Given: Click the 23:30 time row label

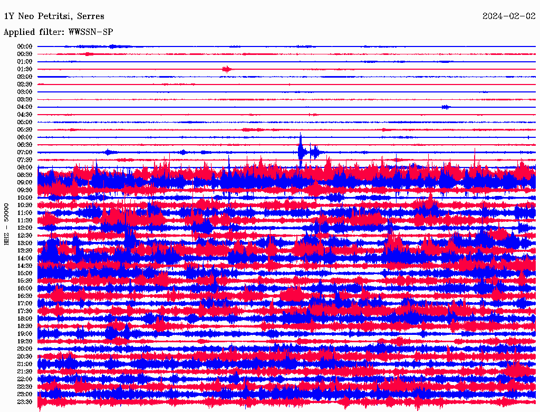Looking at the screenshot, I should (25, 401).
